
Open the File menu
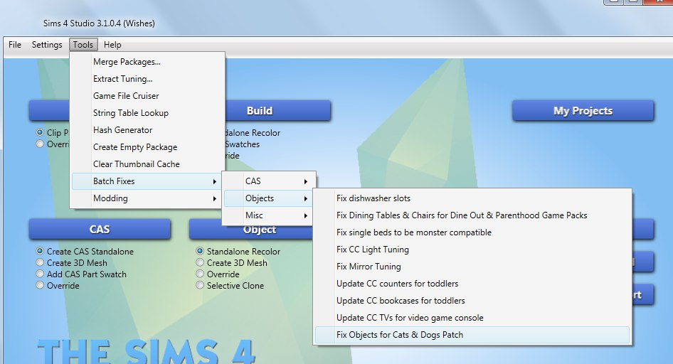15,45
